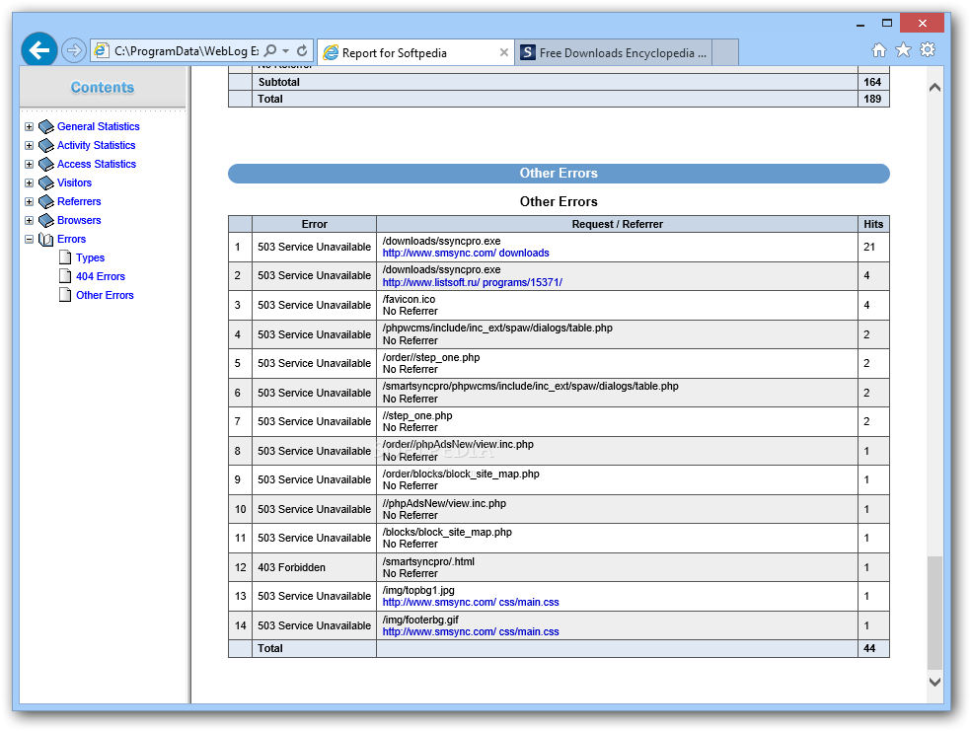The width and height of the screenshot is (971, 731).
Task: Click the Access Statistics book icon
Action: (46, 164)
